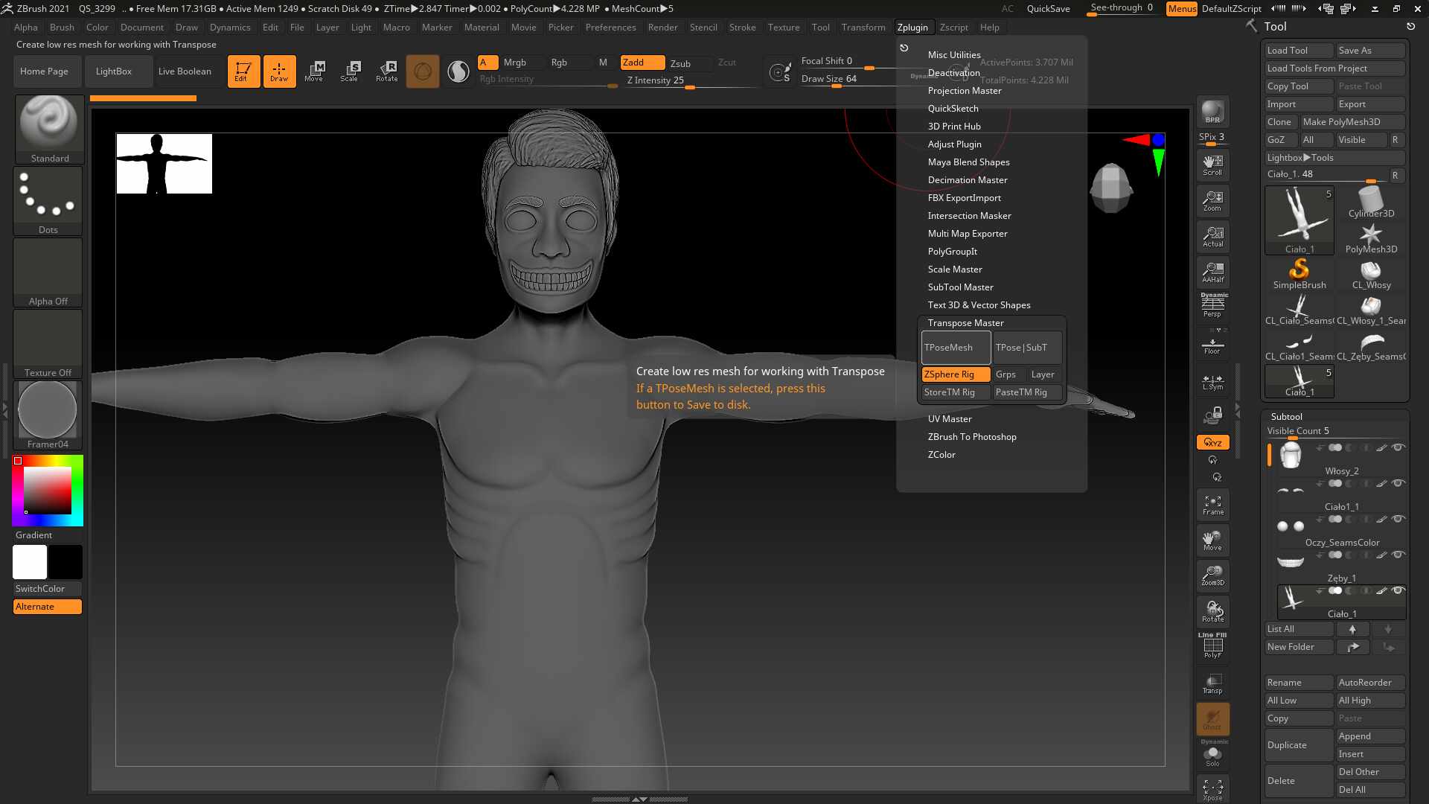The image size is (1429, 804).
Task: Move subtool up with arrow button
Action: pyautogui.click(x=1352, y=629)
